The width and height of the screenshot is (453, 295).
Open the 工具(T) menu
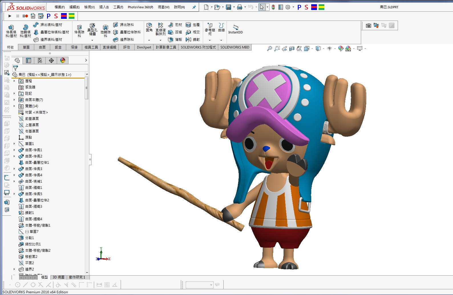(x=118, y=7)
